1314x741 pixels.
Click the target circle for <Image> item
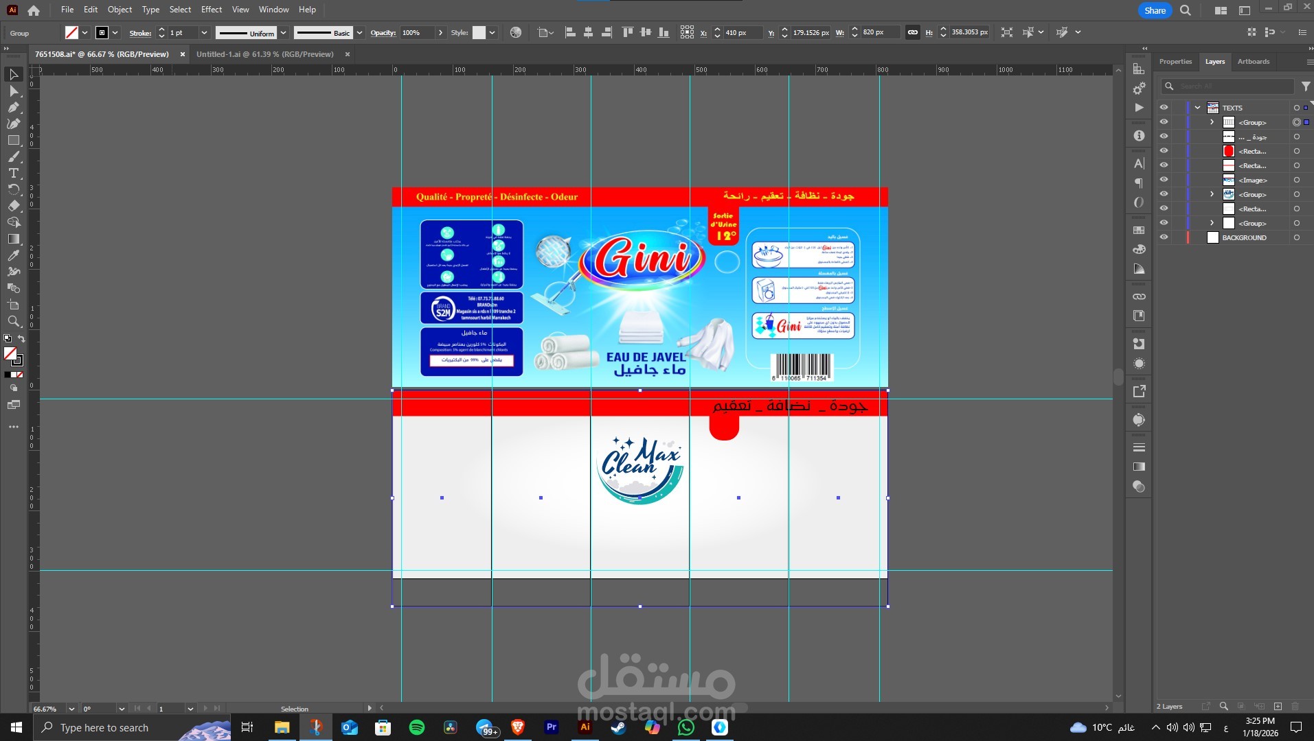pyautogui.click(x=1296, y=180)
